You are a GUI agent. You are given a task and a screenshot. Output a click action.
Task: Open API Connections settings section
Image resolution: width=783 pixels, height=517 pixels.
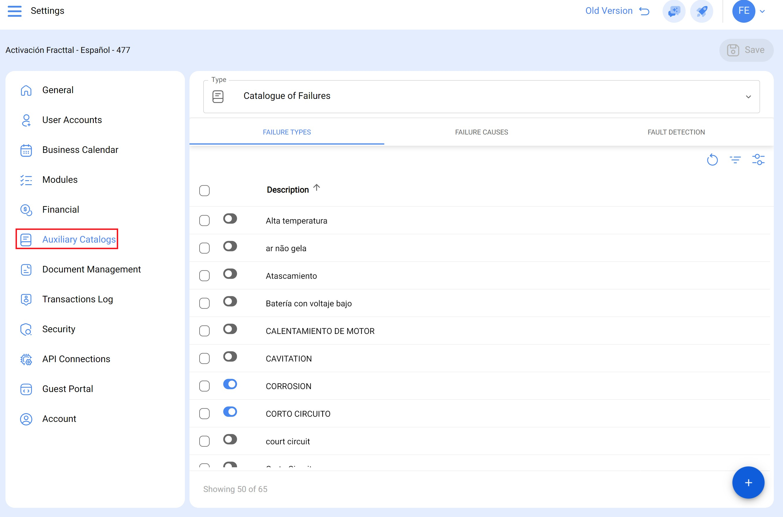(x=76, y=359)
